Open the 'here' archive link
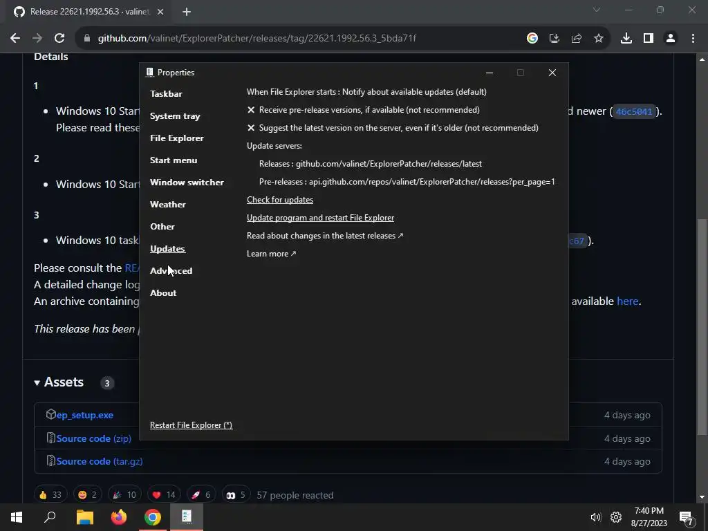Image resolution: width=708 pixels, height=531 pixels. pyautogui.click(x=628, y=301)
